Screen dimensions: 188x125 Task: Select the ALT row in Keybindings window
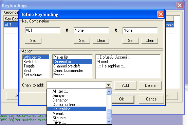point(12,25)
